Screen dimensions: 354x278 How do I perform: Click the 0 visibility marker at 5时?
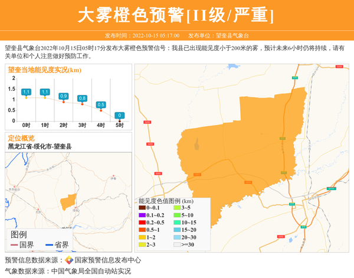tap(120, 116)
